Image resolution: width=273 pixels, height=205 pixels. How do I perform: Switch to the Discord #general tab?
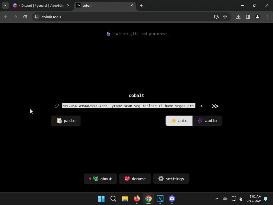click(x=41, y=6)
